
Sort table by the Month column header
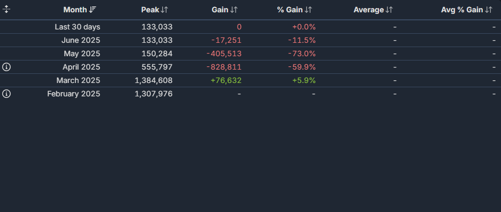click(x=75, y=10)
